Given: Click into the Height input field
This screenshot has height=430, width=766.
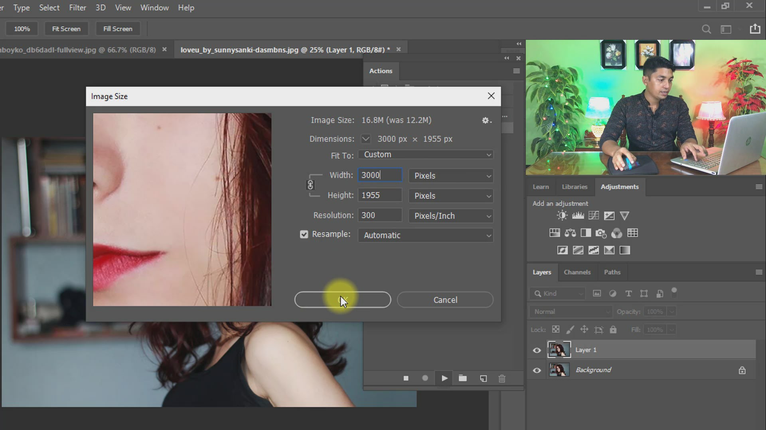Looking at the screenshot, I should (379, 195).
